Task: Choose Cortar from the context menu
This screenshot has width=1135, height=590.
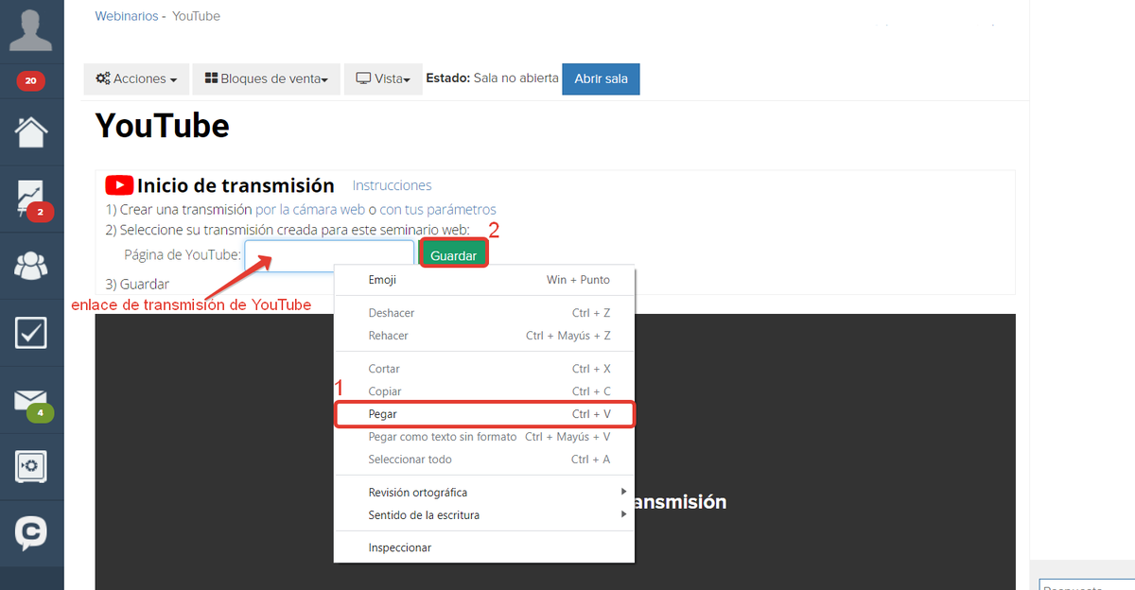Action: click(484, 369)
